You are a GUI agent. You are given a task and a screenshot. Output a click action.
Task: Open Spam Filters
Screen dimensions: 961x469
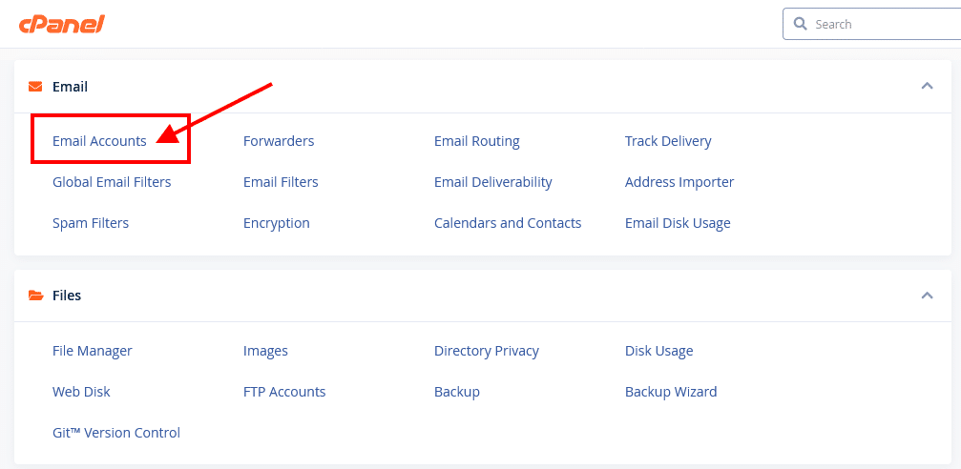(x=91, y=223)
